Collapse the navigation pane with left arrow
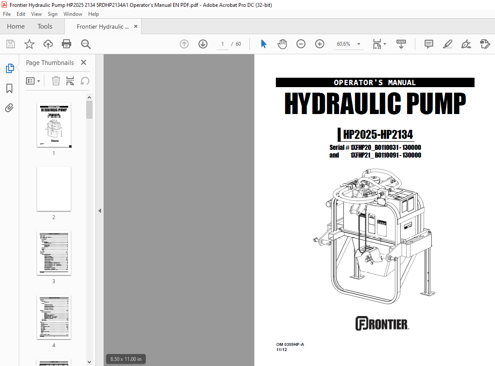This screenshot has width=495, height=366. coord(100,211)
